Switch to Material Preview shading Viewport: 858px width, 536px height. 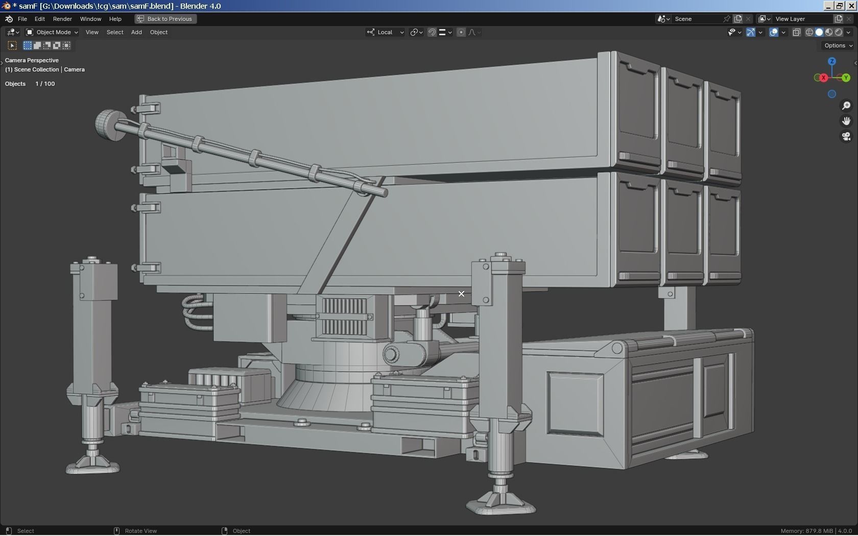pos(829,32)
